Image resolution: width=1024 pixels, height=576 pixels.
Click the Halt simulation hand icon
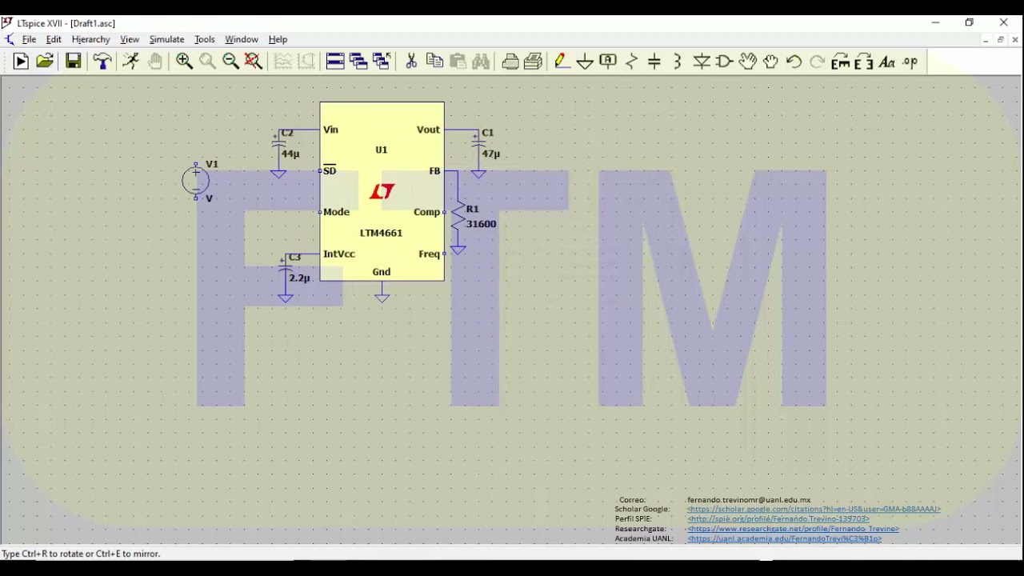(155, 62)
